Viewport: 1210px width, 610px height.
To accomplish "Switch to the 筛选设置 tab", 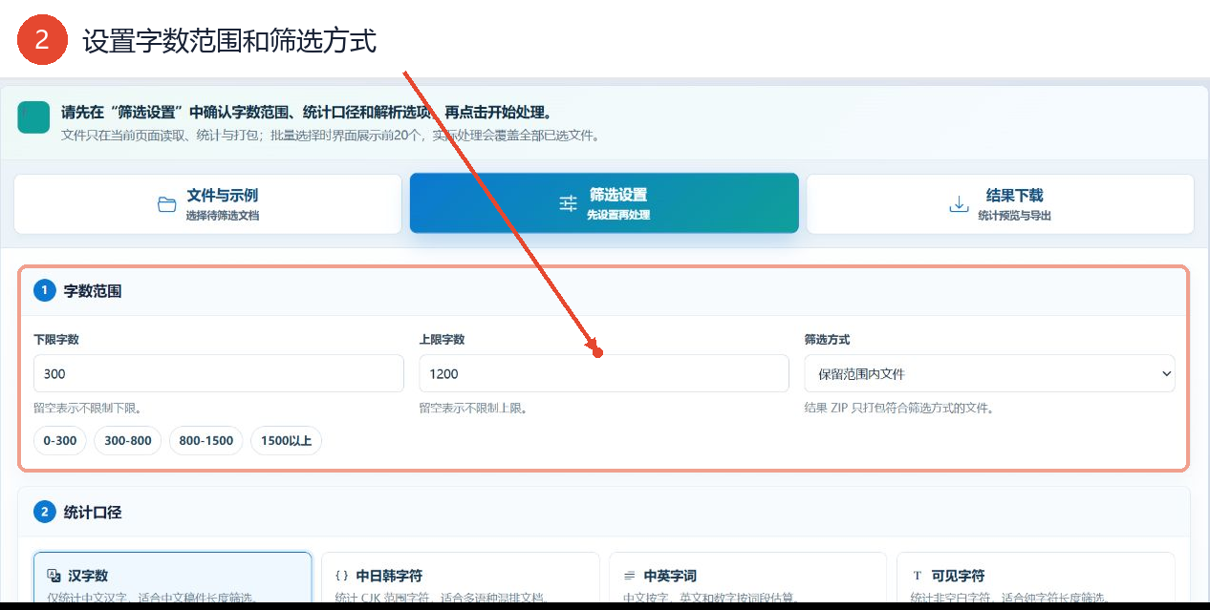I will click(604, 203).
